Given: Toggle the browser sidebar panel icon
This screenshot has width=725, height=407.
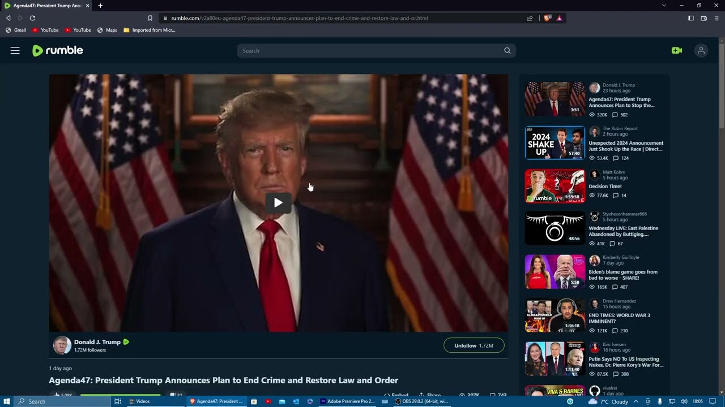Looking at the screenshot, I should pyautogui.click(x=691, y=18).
